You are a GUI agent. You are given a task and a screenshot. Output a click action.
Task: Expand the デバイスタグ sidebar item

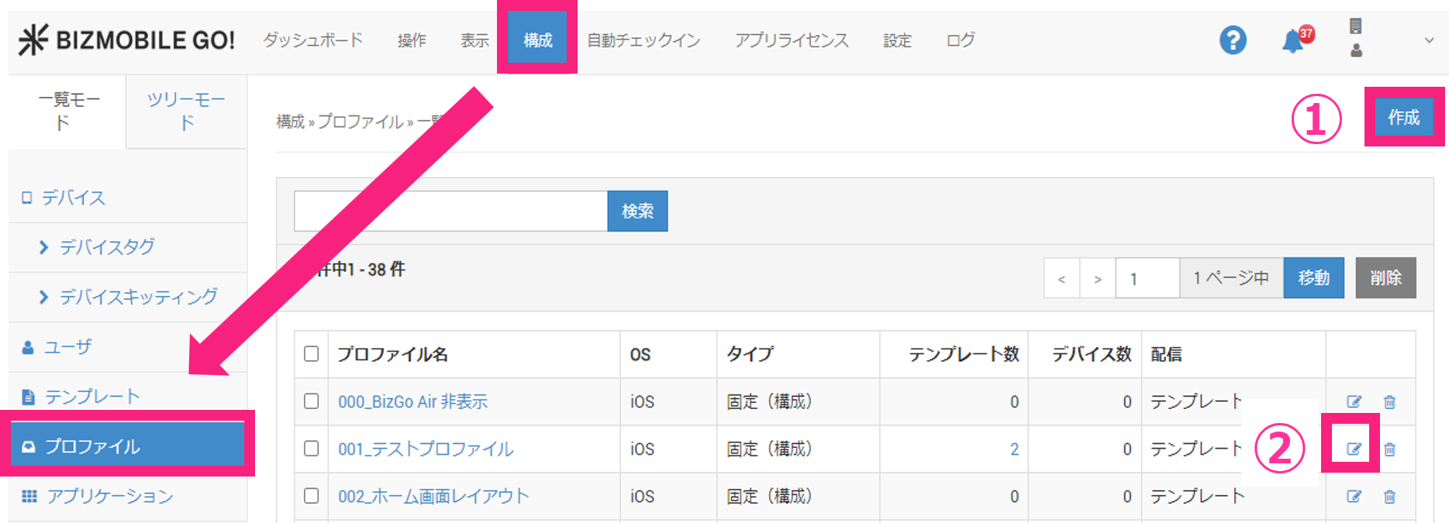tap(107, 247)
